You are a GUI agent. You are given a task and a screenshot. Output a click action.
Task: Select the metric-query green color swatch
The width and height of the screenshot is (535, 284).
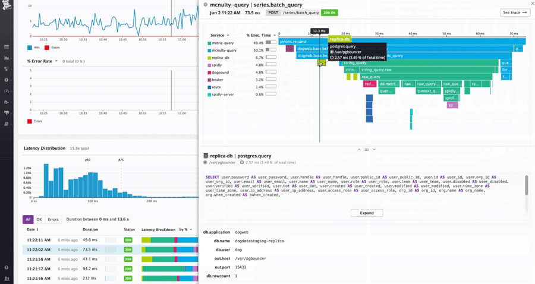(x=209, y=43)
